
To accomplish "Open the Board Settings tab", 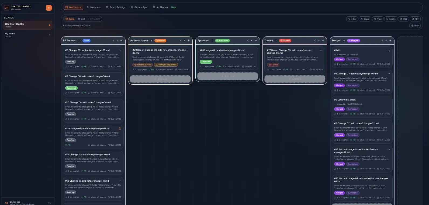I will click(116, 7).
